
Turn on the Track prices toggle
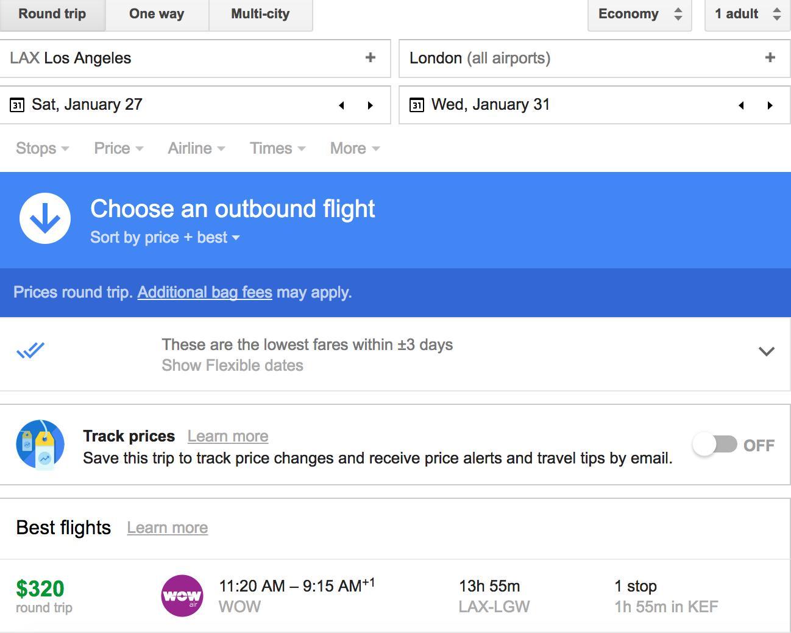[716, 445]
